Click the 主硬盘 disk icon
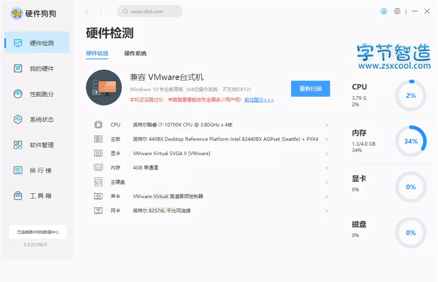The height and width of the screenshot is (282, 438). click(98, 182)
